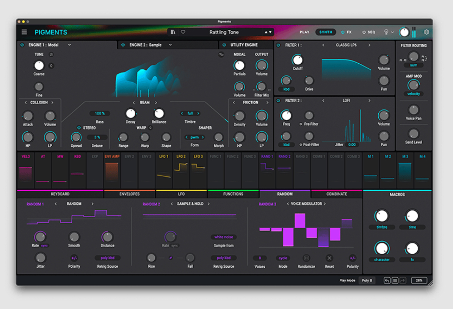This screenshot has height=309, width=453.
Task: Click the resize handle at window corner
Action: (x=429, y=283)
